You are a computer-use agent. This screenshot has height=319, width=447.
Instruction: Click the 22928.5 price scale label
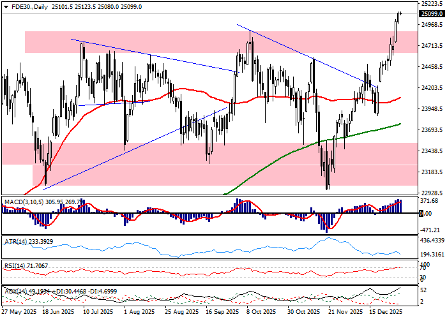(432, 193)
